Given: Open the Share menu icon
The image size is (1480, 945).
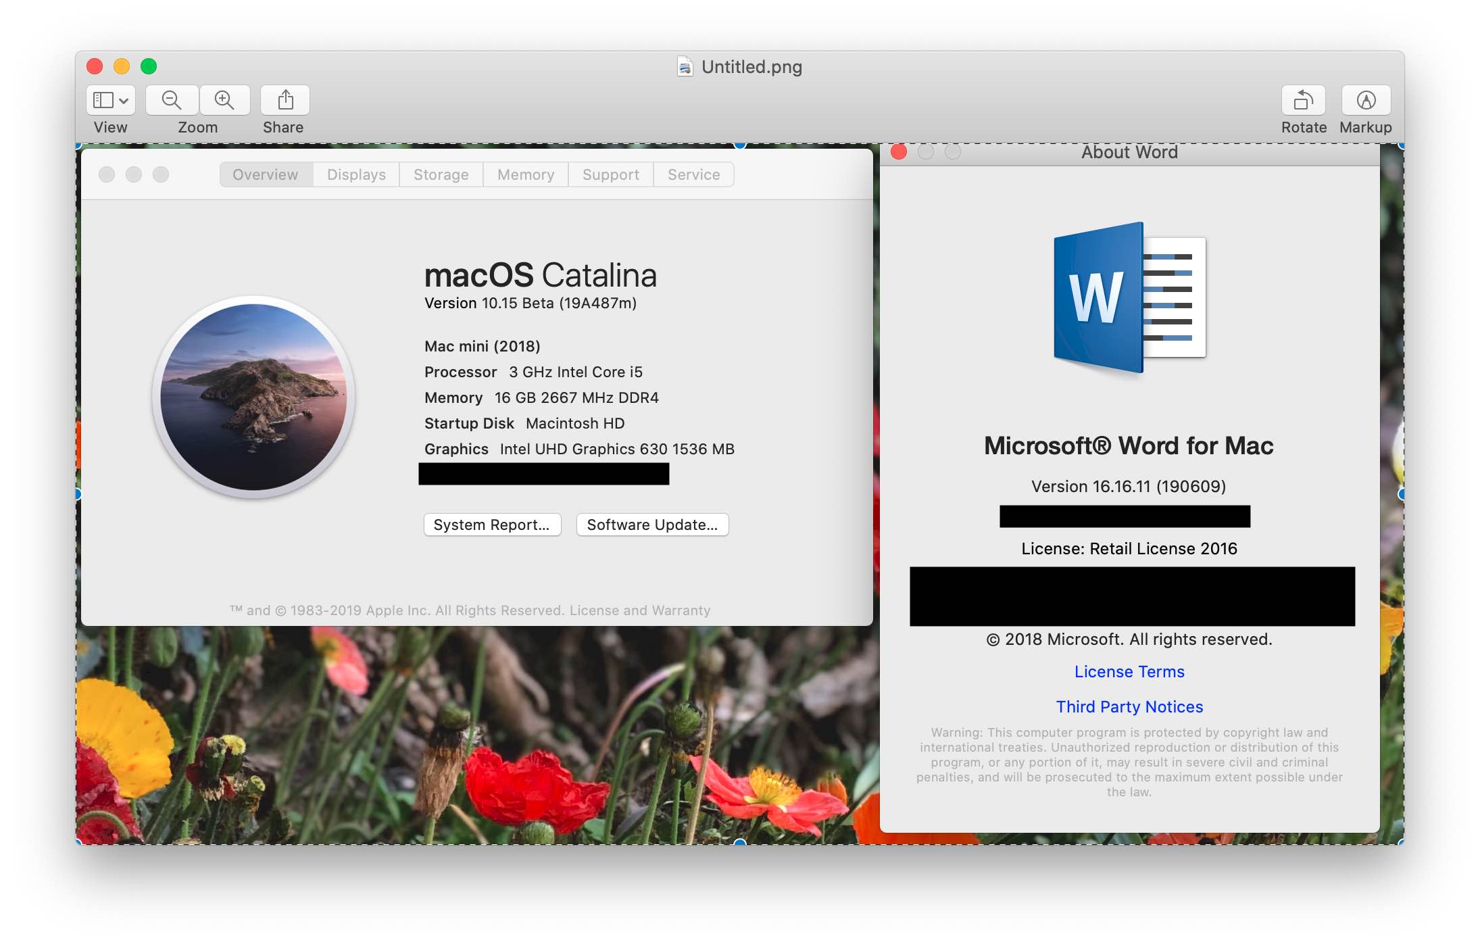Looking at the screenshot, I should 285,100.
